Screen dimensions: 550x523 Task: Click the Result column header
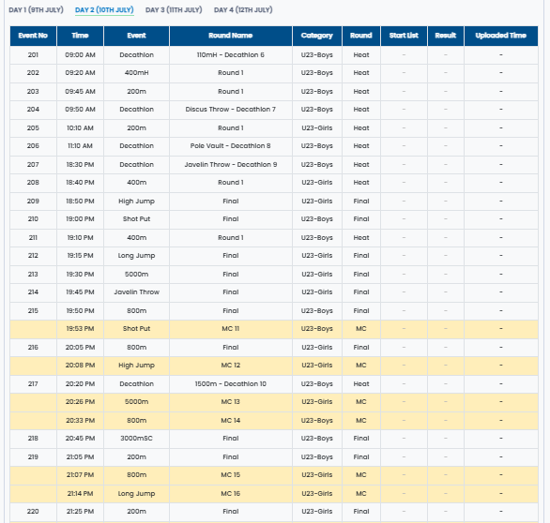446,36
